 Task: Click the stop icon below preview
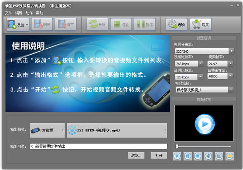tap(198, 156)
